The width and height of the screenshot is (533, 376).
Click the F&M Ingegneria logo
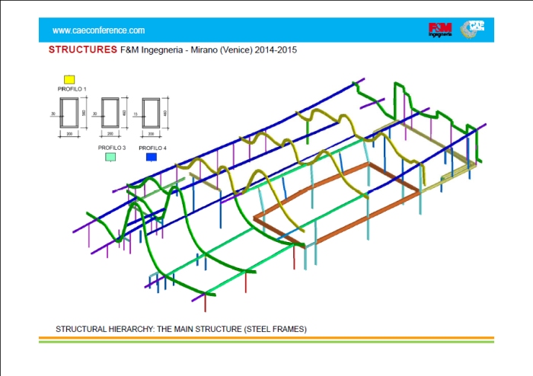coord(439,30)
